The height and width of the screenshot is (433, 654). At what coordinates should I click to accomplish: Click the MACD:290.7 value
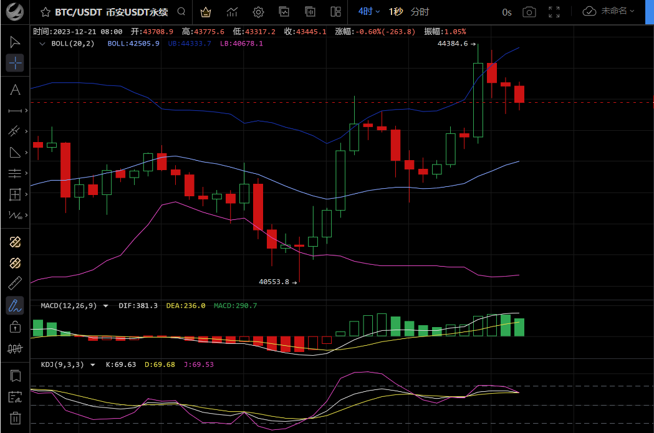point(235,305)
